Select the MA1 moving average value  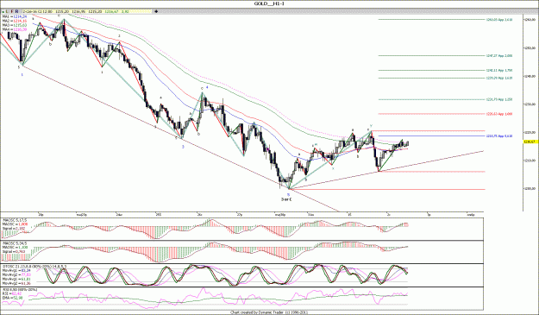click(x=20, y=16)
